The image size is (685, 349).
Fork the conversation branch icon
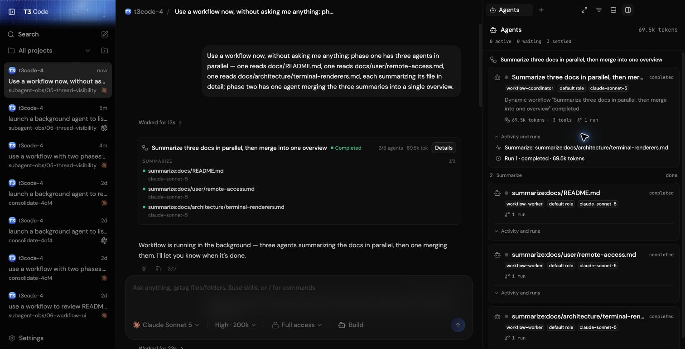pos(144,269)
